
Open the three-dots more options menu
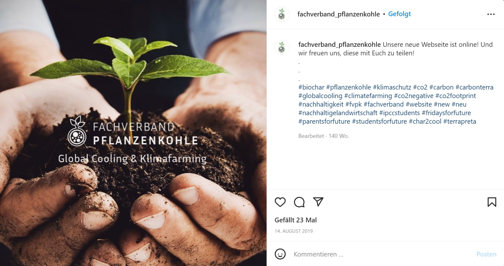click(491, 14)
